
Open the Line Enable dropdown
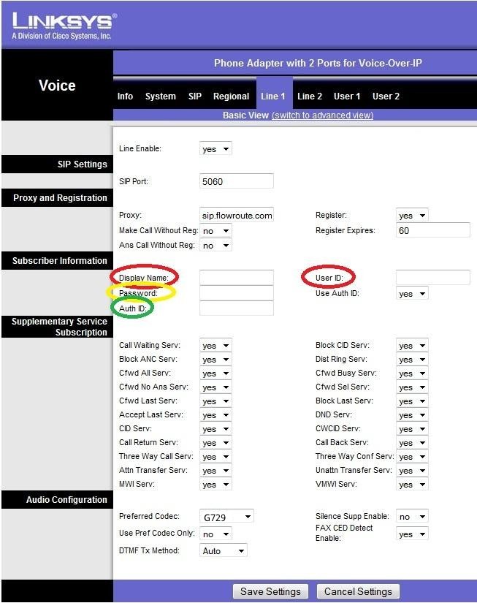tap(215, 149)
